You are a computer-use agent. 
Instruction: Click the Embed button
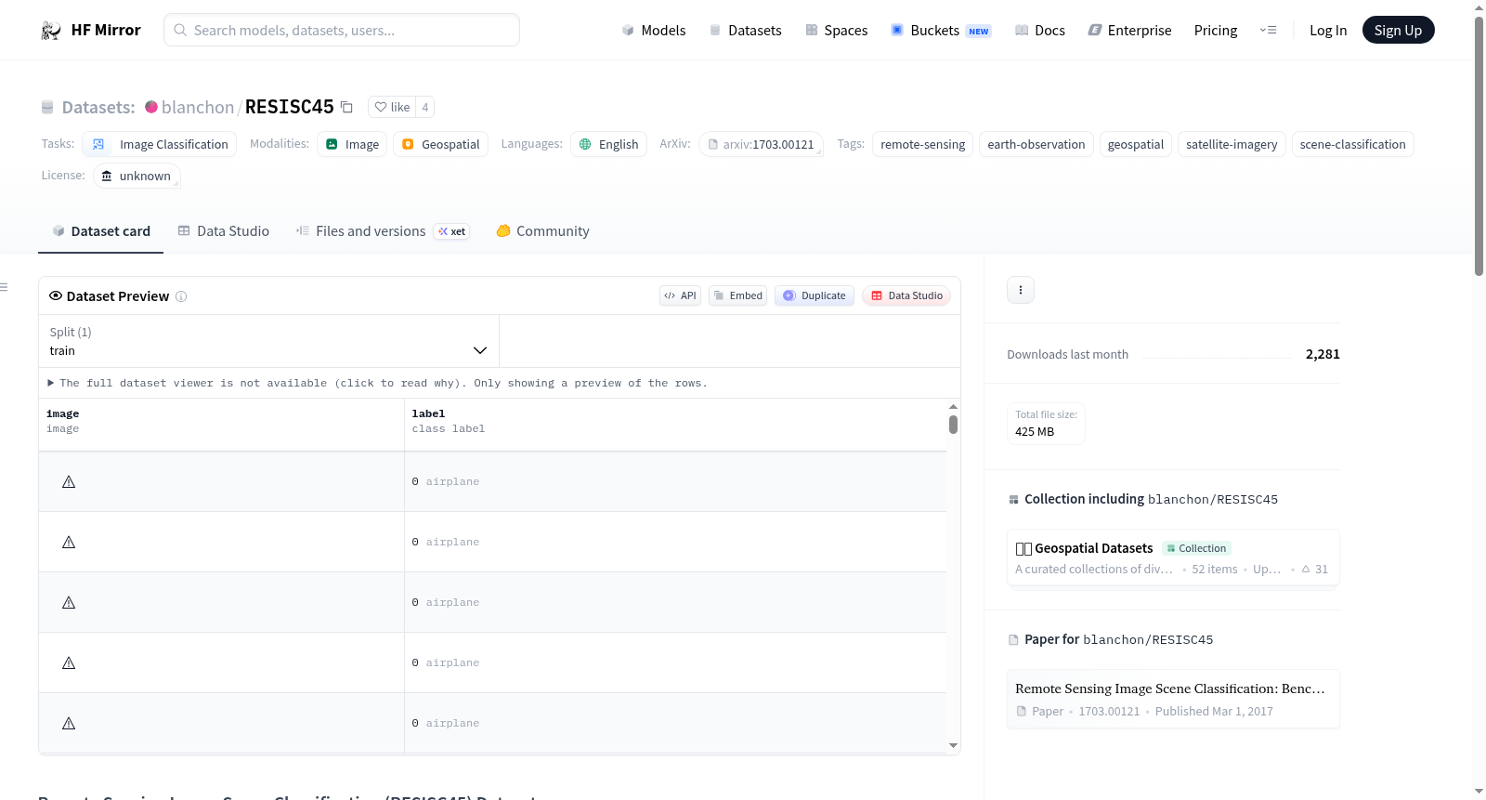pos(737,295)
